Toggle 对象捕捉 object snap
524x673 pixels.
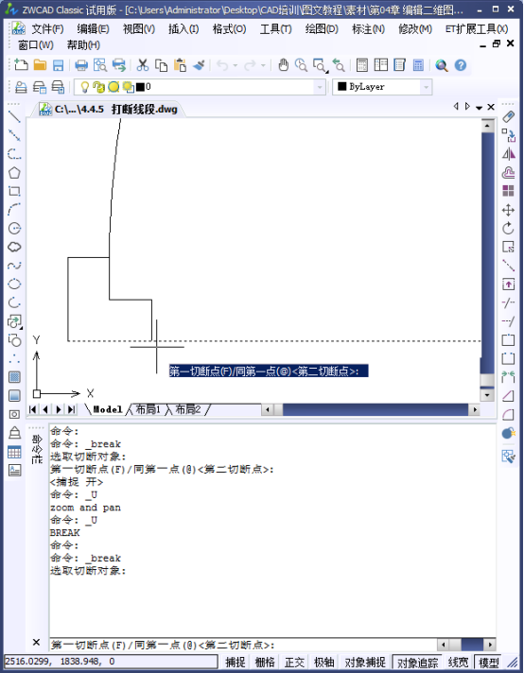(365, 662)
